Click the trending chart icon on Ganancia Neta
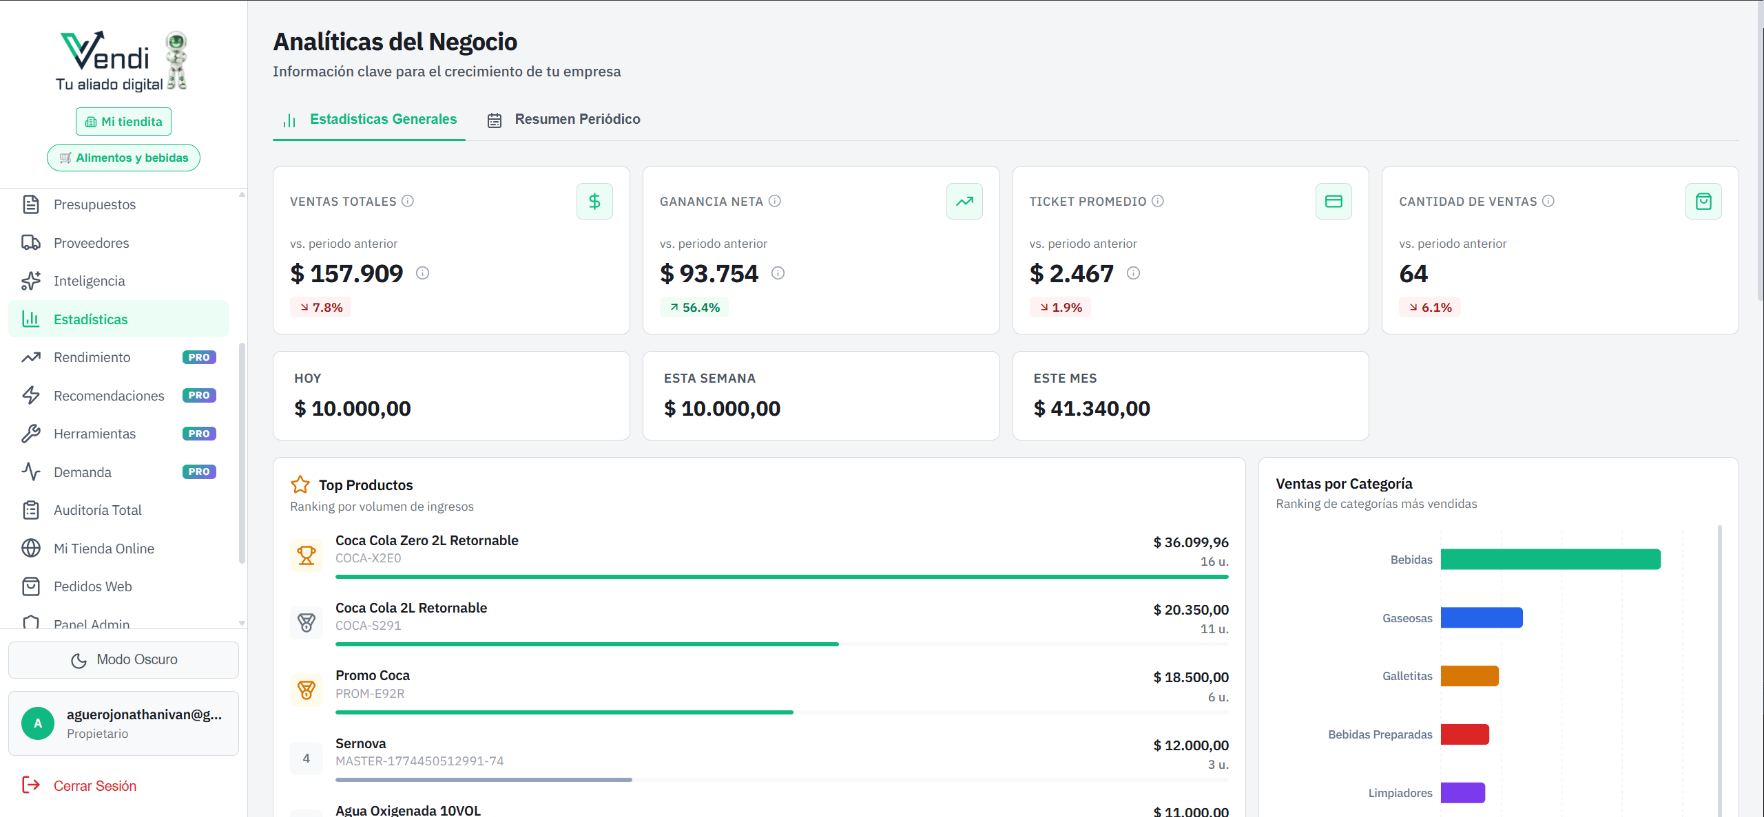The image size is (1764, 817). (964, 201)
